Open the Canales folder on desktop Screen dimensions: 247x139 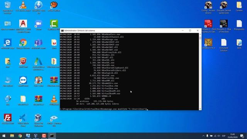click(x=239, y=7)
